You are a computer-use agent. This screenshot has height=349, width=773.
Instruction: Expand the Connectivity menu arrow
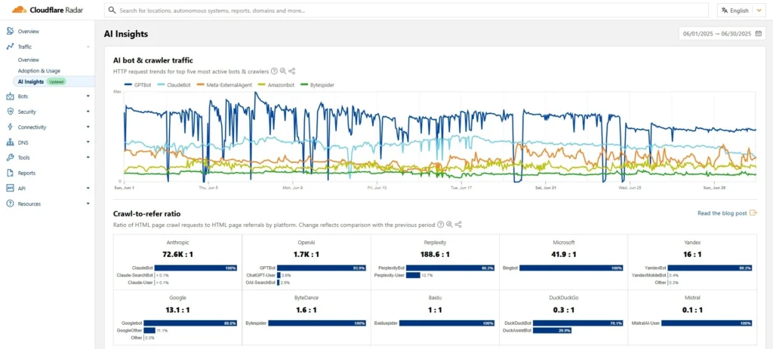click(88, 127)
